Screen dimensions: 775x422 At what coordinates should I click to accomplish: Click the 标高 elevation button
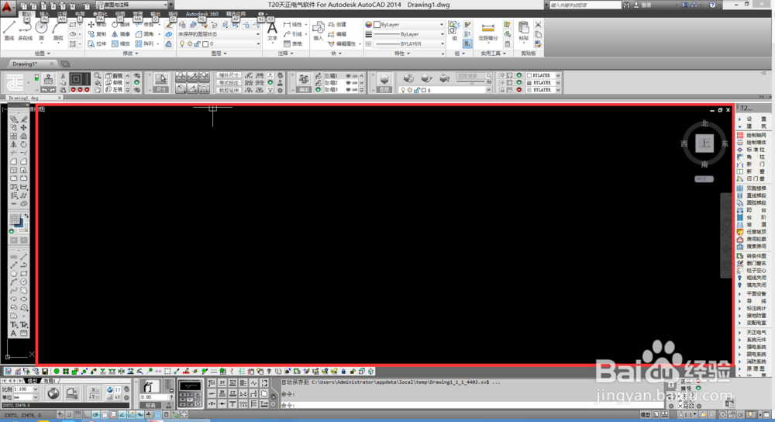tap(150, 405)
